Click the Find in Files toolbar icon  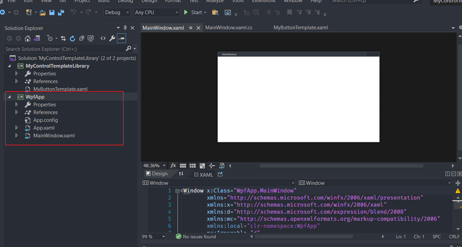[x=215, y=12]
